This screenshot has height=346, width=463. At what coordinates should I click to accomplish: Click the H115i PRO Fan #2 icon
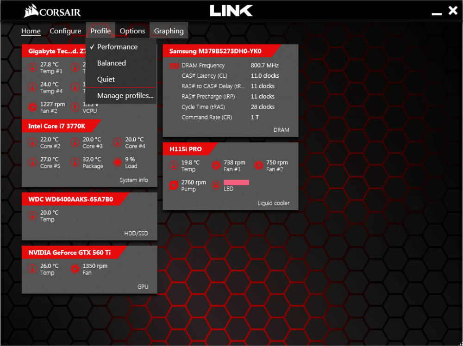pyautogui.click(x=258, y=166)
